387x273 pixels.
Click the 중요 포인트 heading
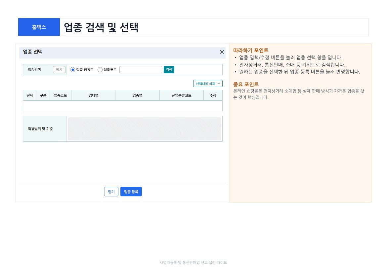pos(246,85)
